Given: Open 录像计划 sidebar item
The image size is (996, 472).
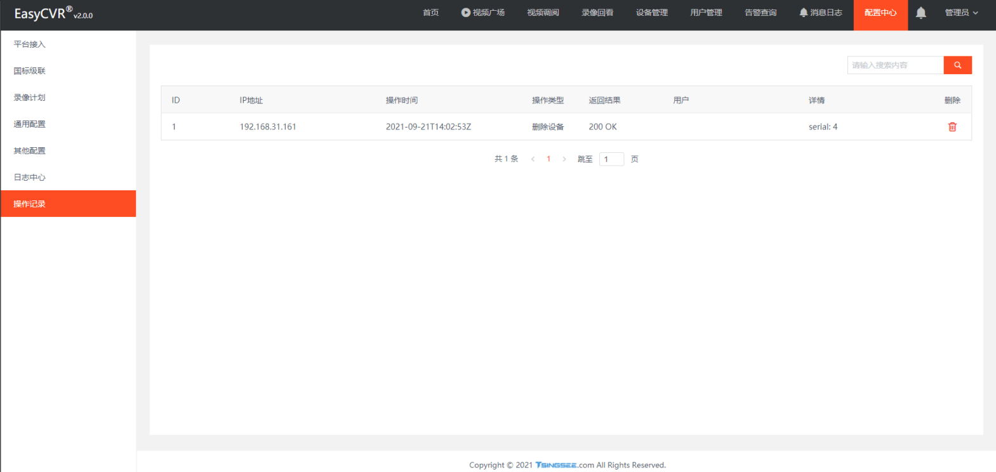Looking at the screenshot, I should click(x=30, y=98).
